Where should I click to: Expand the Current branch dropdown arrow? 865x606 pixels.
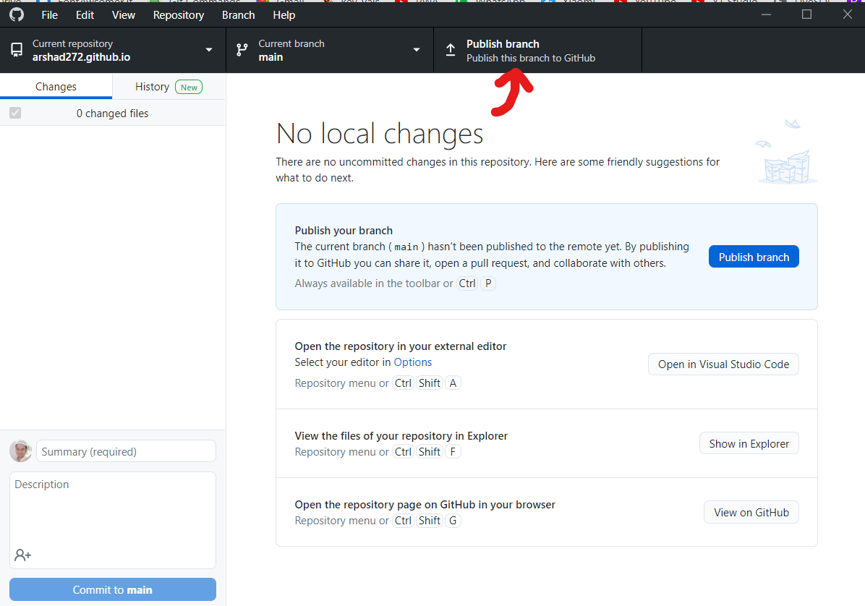pos(417,50)
